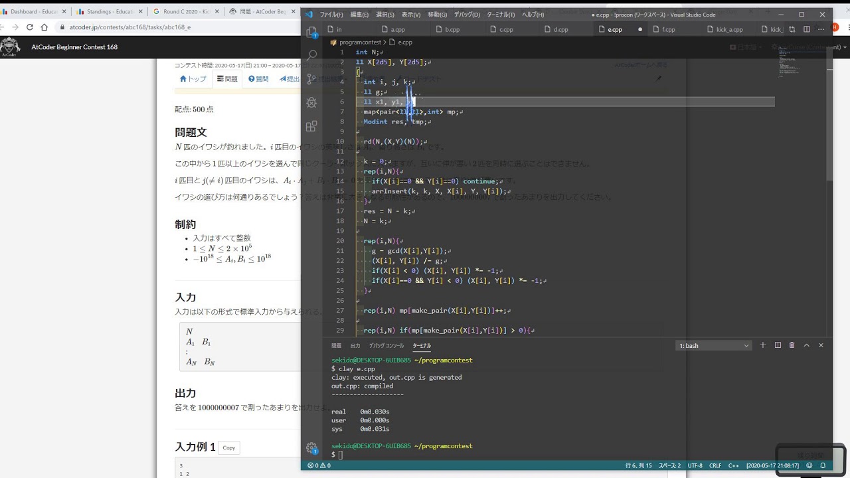Screen dimensions: 850x478
Task: Change the indentation spaces setting in status bar
Action: (669, 465)
